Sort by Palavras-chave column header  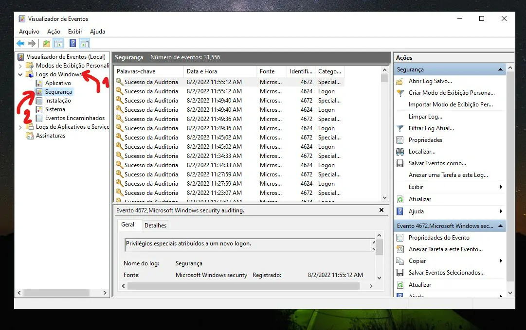(x=149, y=71)
